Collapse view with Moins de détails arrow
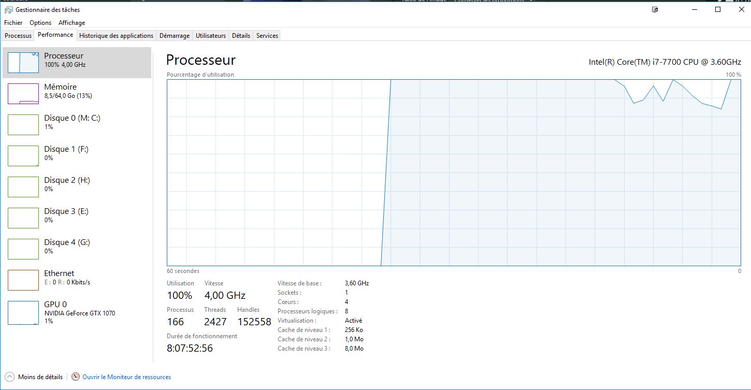The height and width of the screenshot is (390, 751). click(9, 377)
